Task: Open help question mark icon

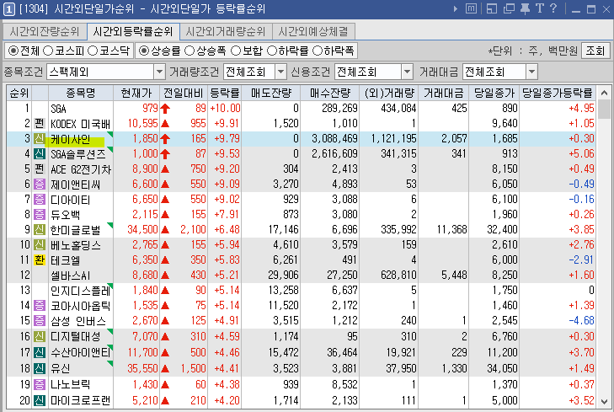Action: [553, 8]
